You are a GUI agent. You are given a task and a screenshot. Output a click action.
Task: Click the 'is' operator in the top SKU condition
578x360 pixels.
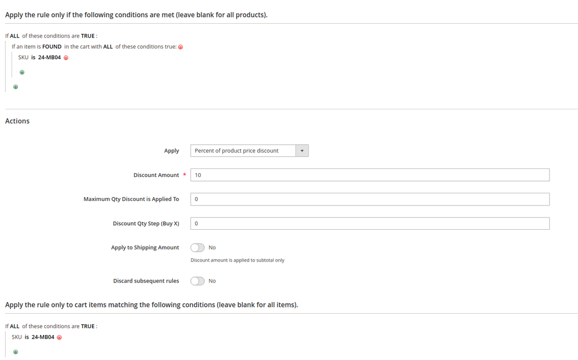[x=33, y=58]
